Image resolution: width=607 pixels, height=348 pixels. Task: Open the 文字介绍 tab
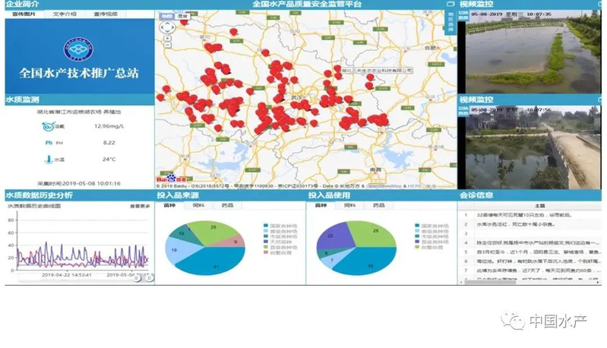(65, 14)
